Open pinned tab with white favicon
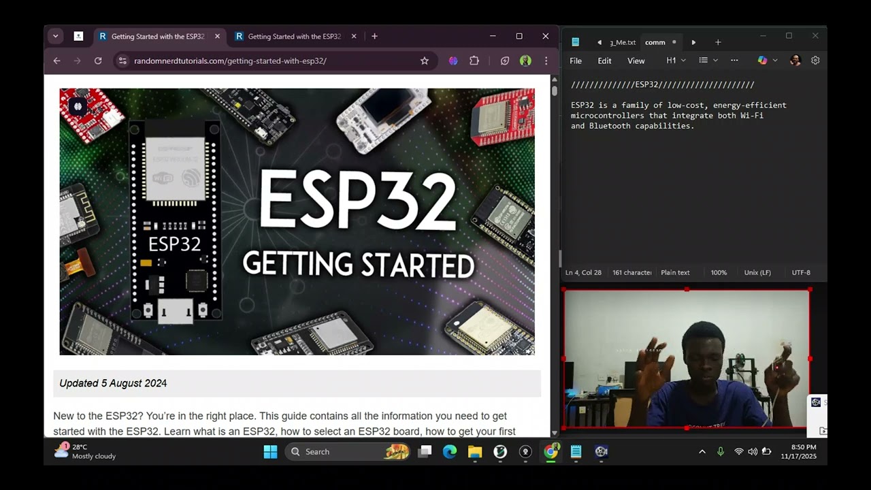This screenshot has width=871, height=490. point(78,36)
